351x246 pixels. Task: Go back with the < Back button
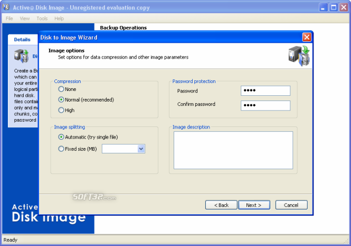[x=221, y=205]
